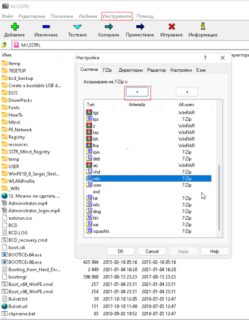Select the wim row in the list
The width and height of the screenshot is (249, 320).
[x=149, y=178]
